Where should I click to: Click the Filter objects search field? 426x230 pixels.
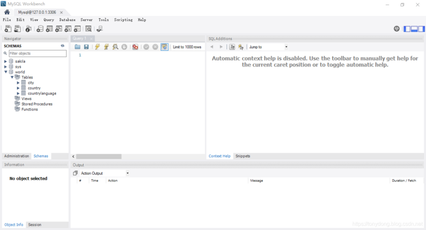37,54
